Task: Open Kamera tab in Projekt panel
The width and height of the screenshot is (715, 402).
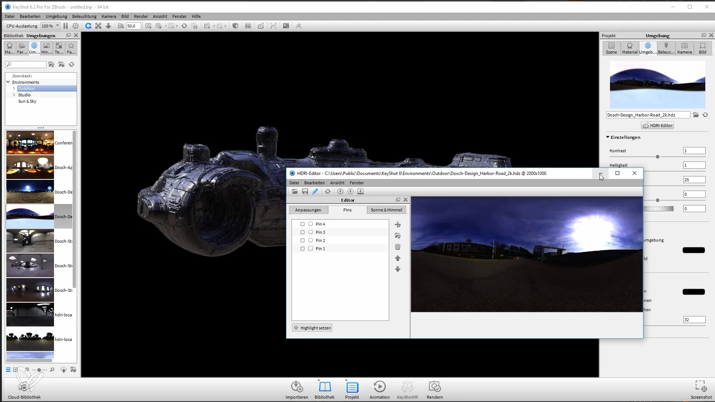Action: tap(684, 48)
